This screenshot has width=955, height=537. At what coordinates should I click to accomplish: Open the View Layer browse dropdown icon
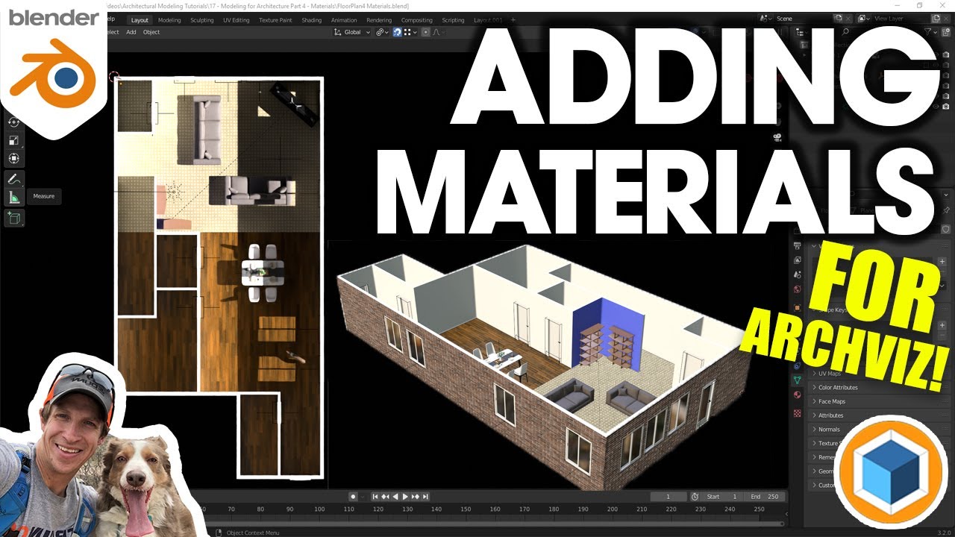[863, 18]
